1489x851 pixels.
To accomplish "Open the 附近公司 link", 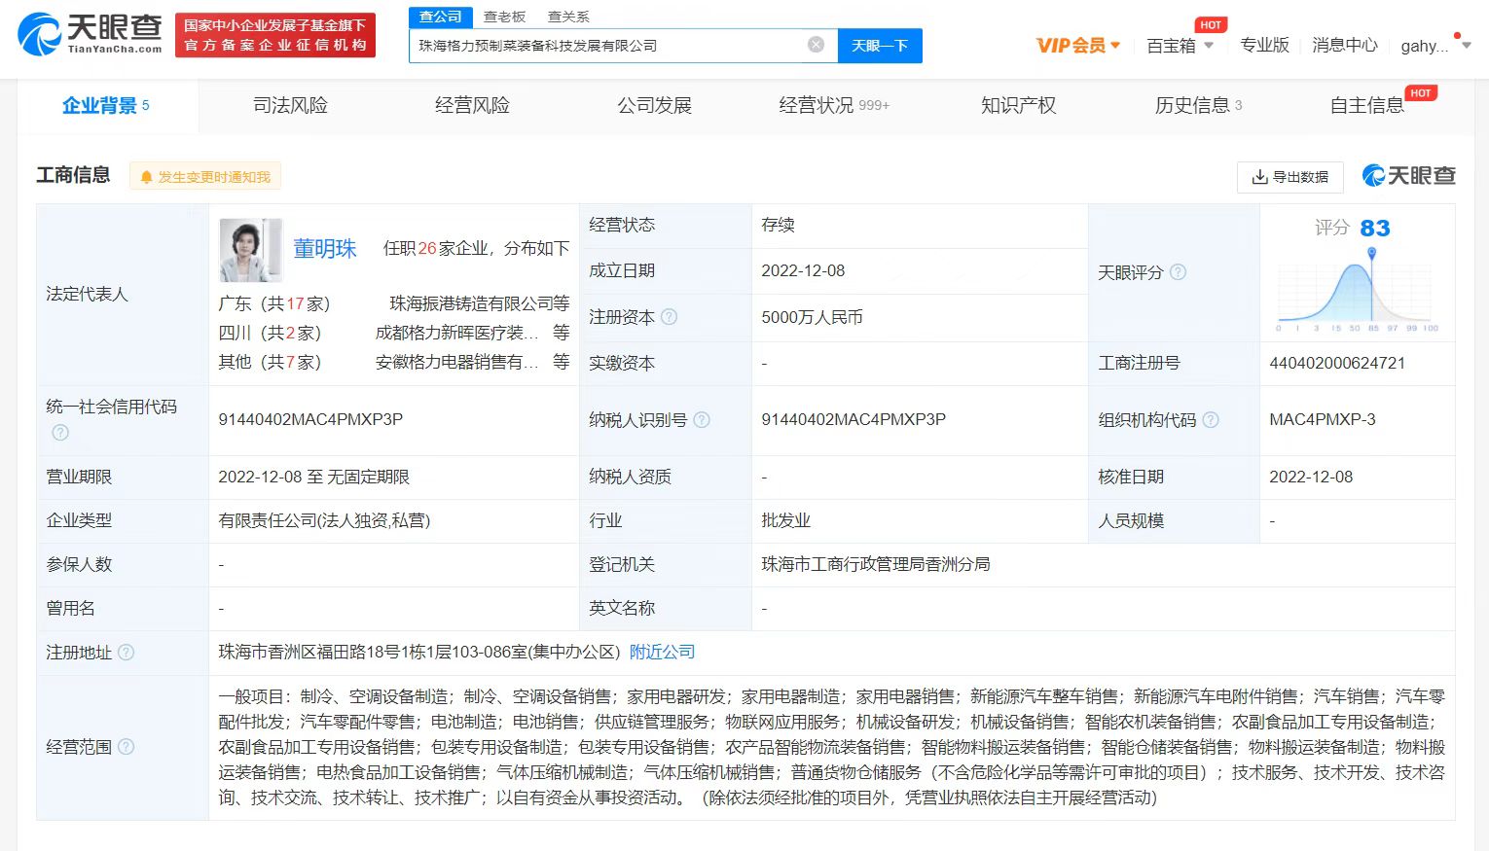I will (x=662, y=652).
